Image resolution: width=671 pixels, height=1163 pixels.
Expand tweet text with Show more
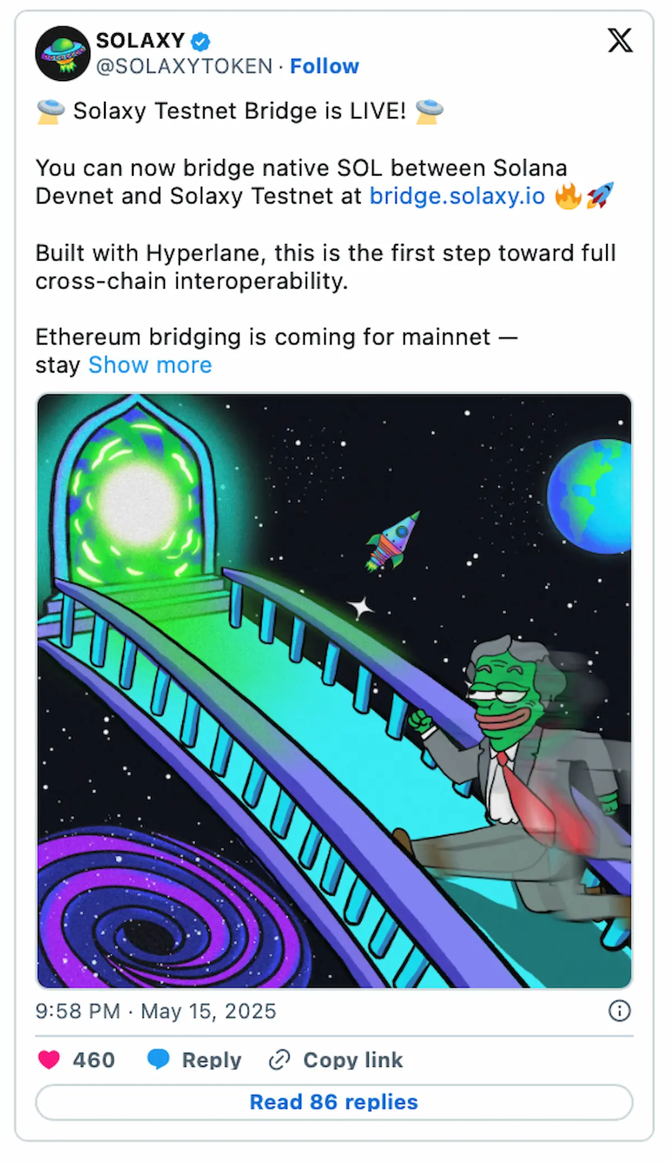click(150, 365)
